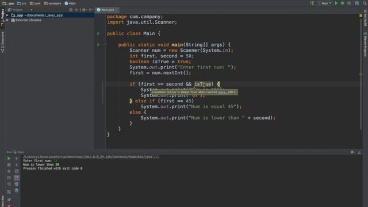Viewport: 368px width, 207px height.
Task: Click the closing fold marker near method end
Action: click(105, 129)
